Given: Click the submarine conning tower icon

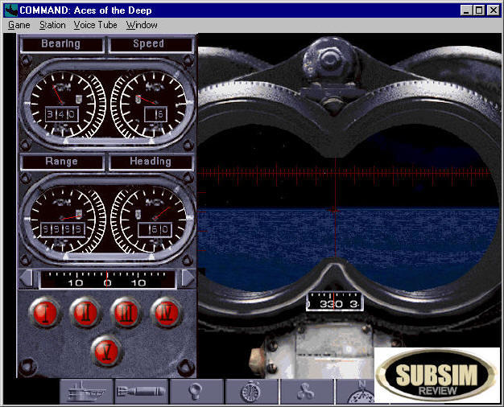Looking at the screenshot, I should 86,391.
